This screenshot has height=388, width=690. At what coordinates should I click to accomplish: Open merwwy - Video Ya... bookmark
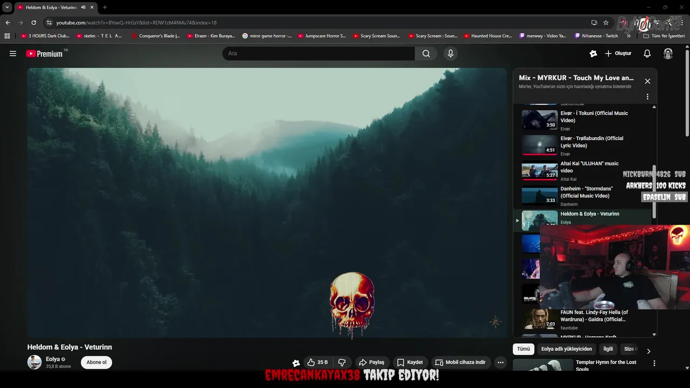coord(543,36)
